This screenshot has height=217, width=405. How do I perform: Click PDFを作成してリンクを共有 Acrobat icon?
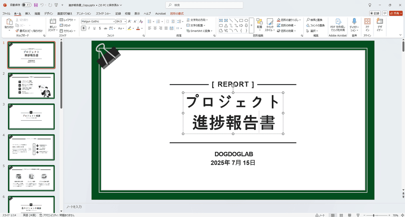coord(337,25)
